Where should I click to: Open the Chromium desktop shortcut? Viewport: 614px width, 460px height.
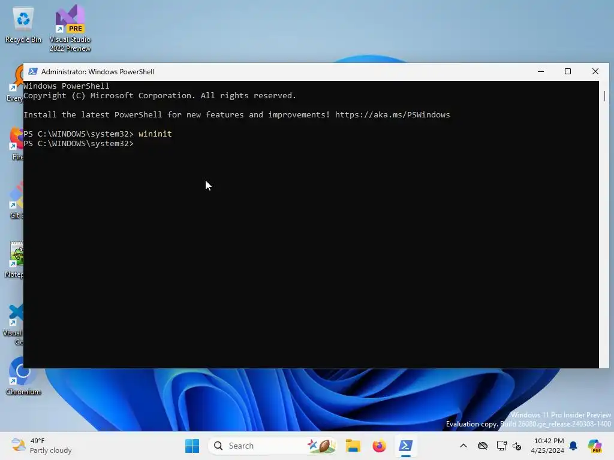[23, 376]
